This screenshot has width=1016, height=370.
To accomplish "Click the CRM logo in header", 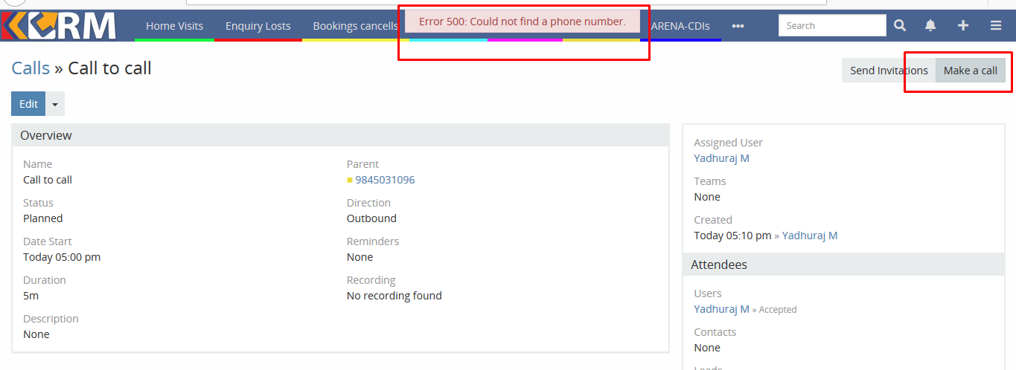I will point(60,25).
